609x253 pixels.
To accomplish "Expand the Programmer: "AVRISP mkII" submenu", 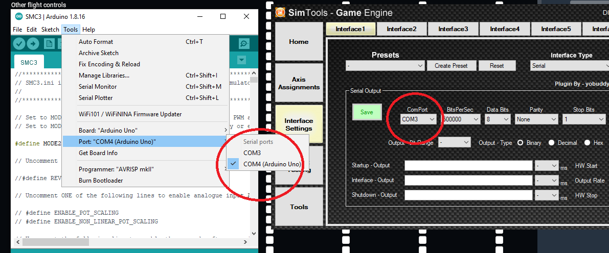I will tap(146, 169).
